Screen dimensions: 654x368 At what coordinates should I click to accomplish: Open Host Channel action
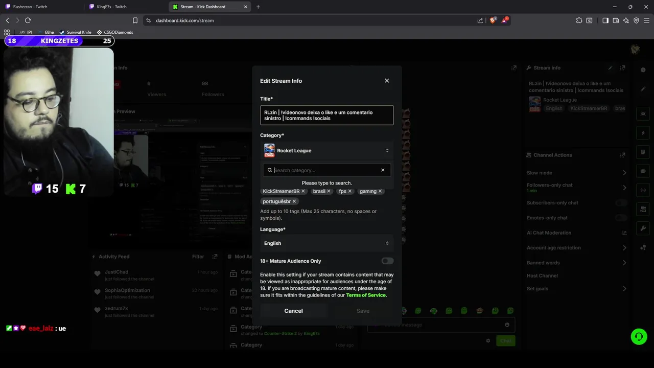(x=542, y=276)
